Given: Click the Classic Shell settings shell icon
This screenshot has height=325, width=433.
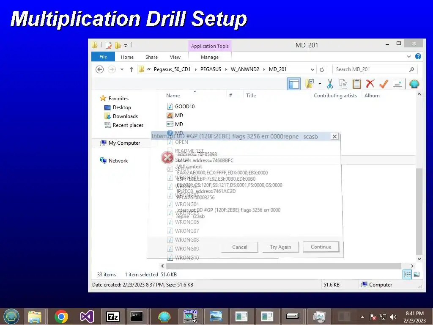Looking at the screenshot, I should point(414,84).
